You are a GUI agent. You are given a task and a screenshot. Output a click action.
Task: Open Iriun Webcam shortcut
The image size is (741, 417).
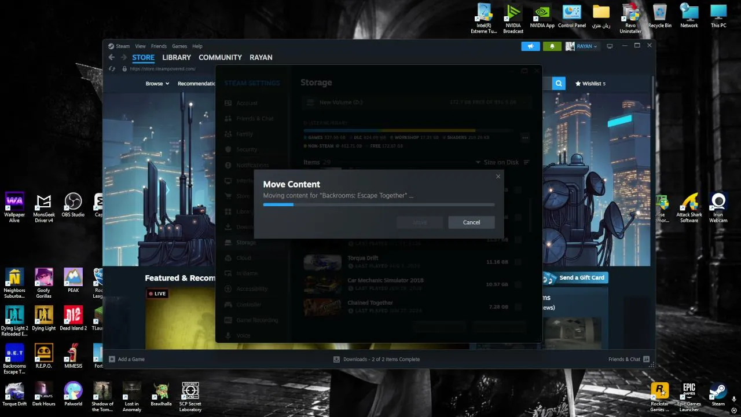pyautogui.click(x=718, y=208)
